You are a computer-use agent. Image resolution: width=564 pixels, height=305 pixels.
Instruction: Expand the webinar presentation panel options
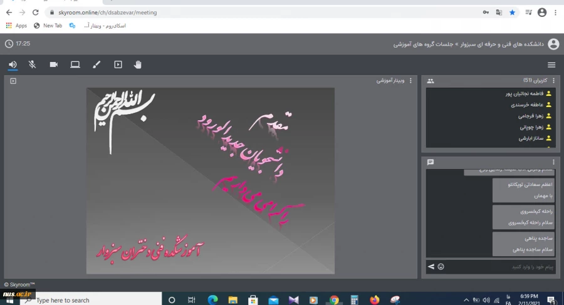click(411, 81)
